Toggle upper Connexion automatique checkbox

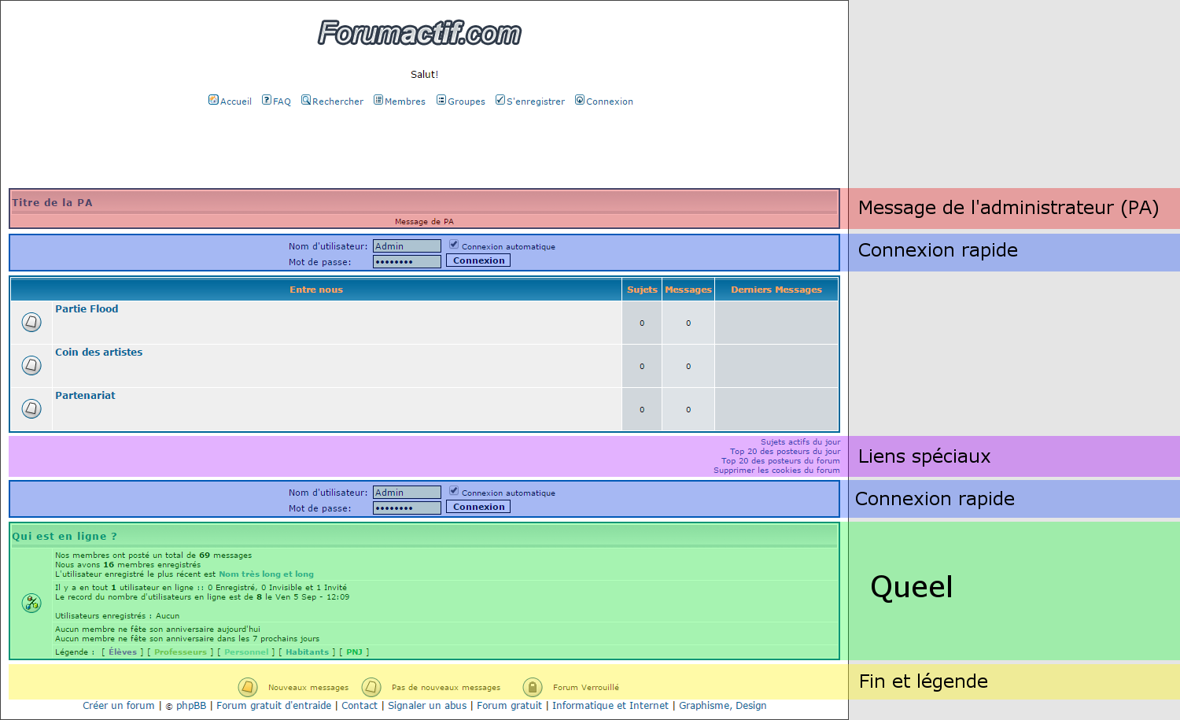[454, 245]
